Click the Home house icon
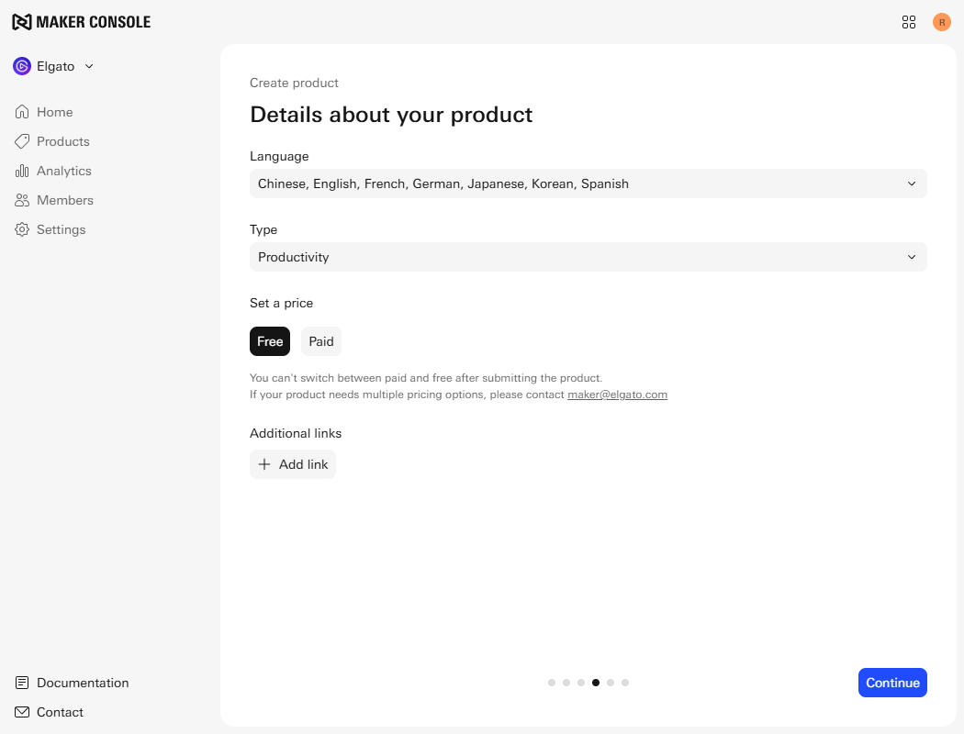Screen dimensions: 964x734 point(22,112)
